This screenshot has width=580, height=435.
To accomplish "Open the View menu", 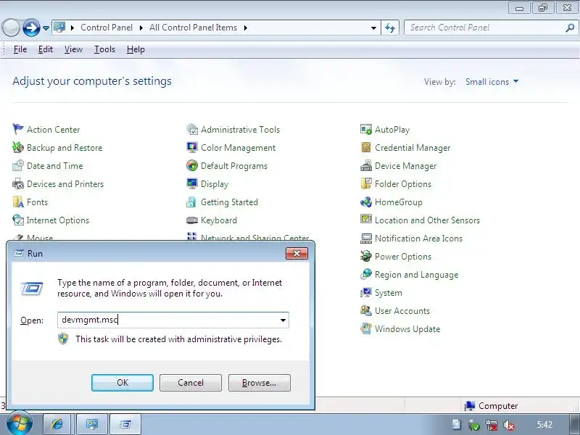I will [x=73, y=49].
